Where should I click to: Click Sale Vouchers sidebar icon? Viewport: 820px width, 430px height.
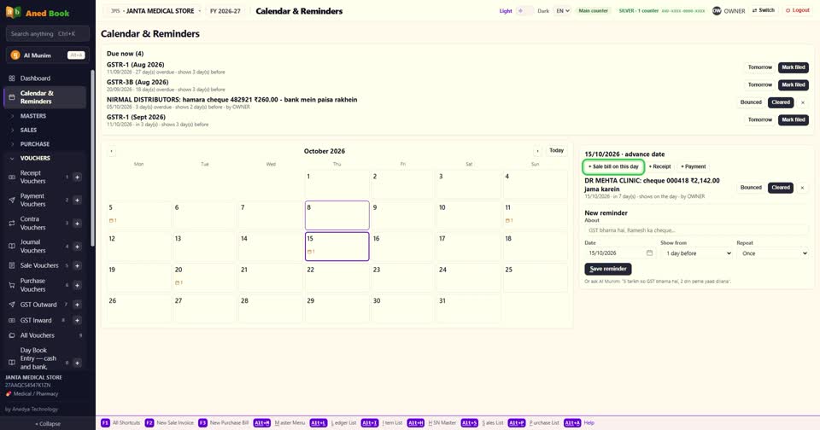(11, 265)
